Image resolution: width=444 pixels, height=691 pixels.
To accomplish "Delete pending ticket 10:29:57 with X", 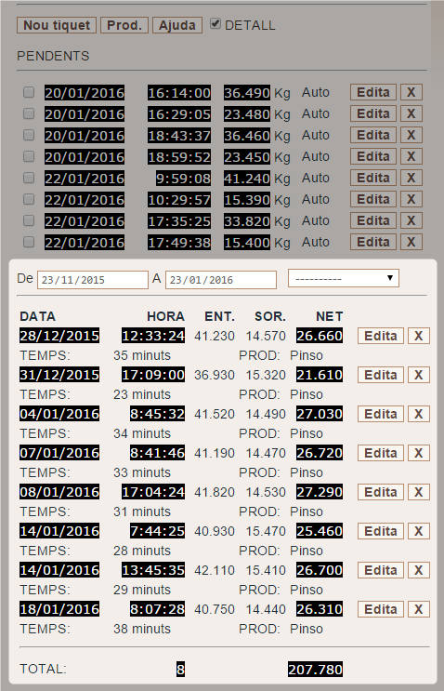I will [x=411, y=199].
